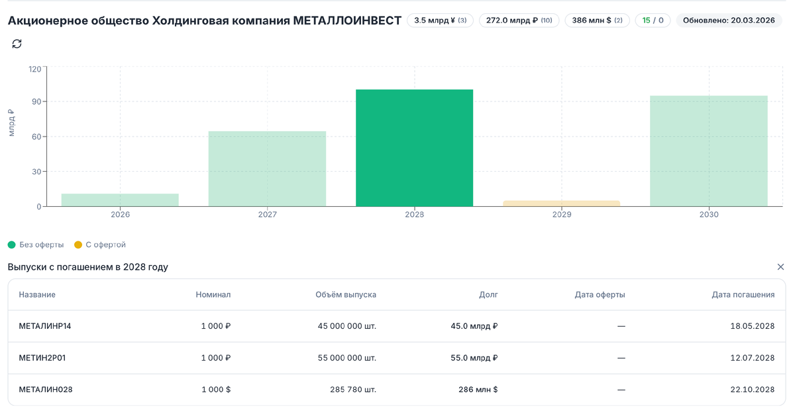Click the maturity date 22.10.2028
Viewport: 795px width, 413px height.
(753, 390)
